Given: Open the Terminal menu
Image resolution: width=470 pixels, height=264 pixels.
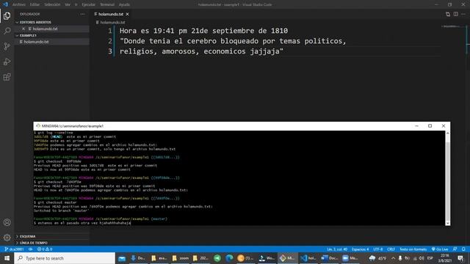Looking at the screenshot, I should [107, 4].
